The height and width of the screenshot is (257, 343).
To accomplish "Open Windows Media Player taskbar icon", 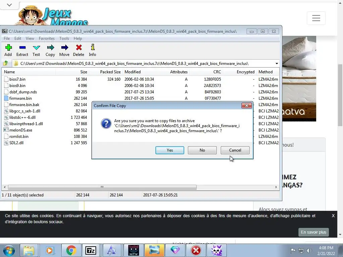I will coord(50,250).
